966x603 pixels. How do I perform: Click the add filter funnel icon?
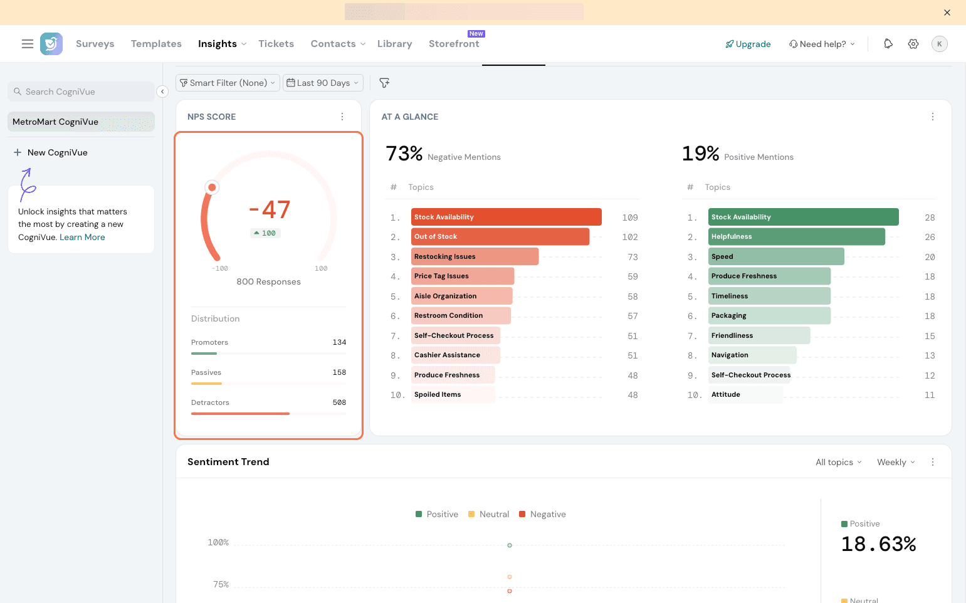click(x=384, y=83)
